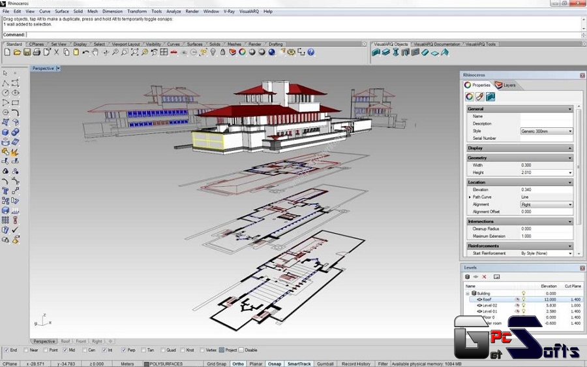Screen dimensions: 587x367
Task: Click the Width value field 0.300
Action: pyautogui.click(x=546, y=165)
